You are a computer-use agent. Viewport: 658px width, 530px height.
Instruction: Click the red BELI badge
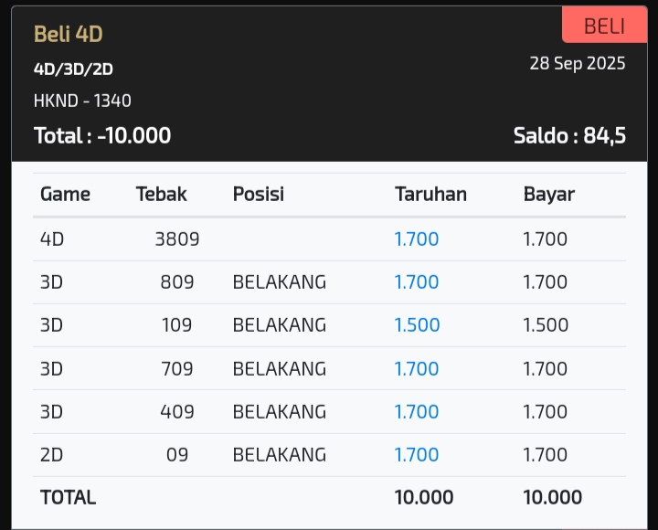[604, 26]
